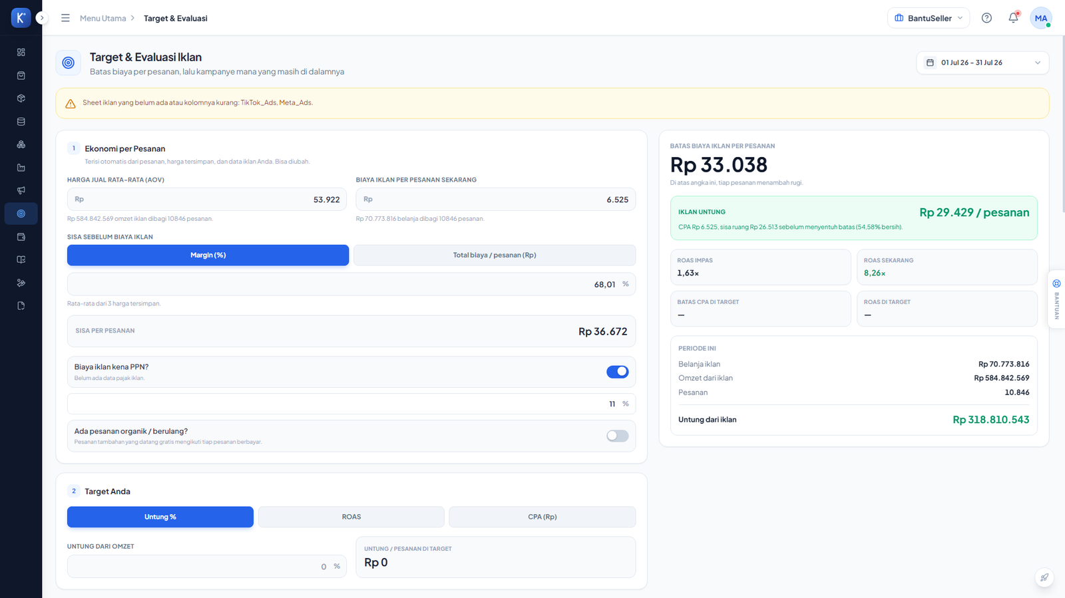1065x598 pixels.
Task: Switch to the ROAS target tab
Action: coord(351,517)
